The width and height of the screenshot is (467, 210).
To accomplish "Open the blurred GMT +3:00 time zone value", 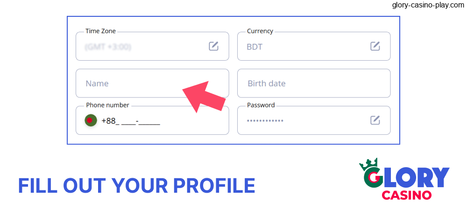I will tap(108, 47).
